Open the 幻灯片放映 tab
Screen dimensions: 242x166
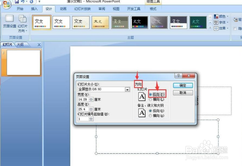[82, 9]
